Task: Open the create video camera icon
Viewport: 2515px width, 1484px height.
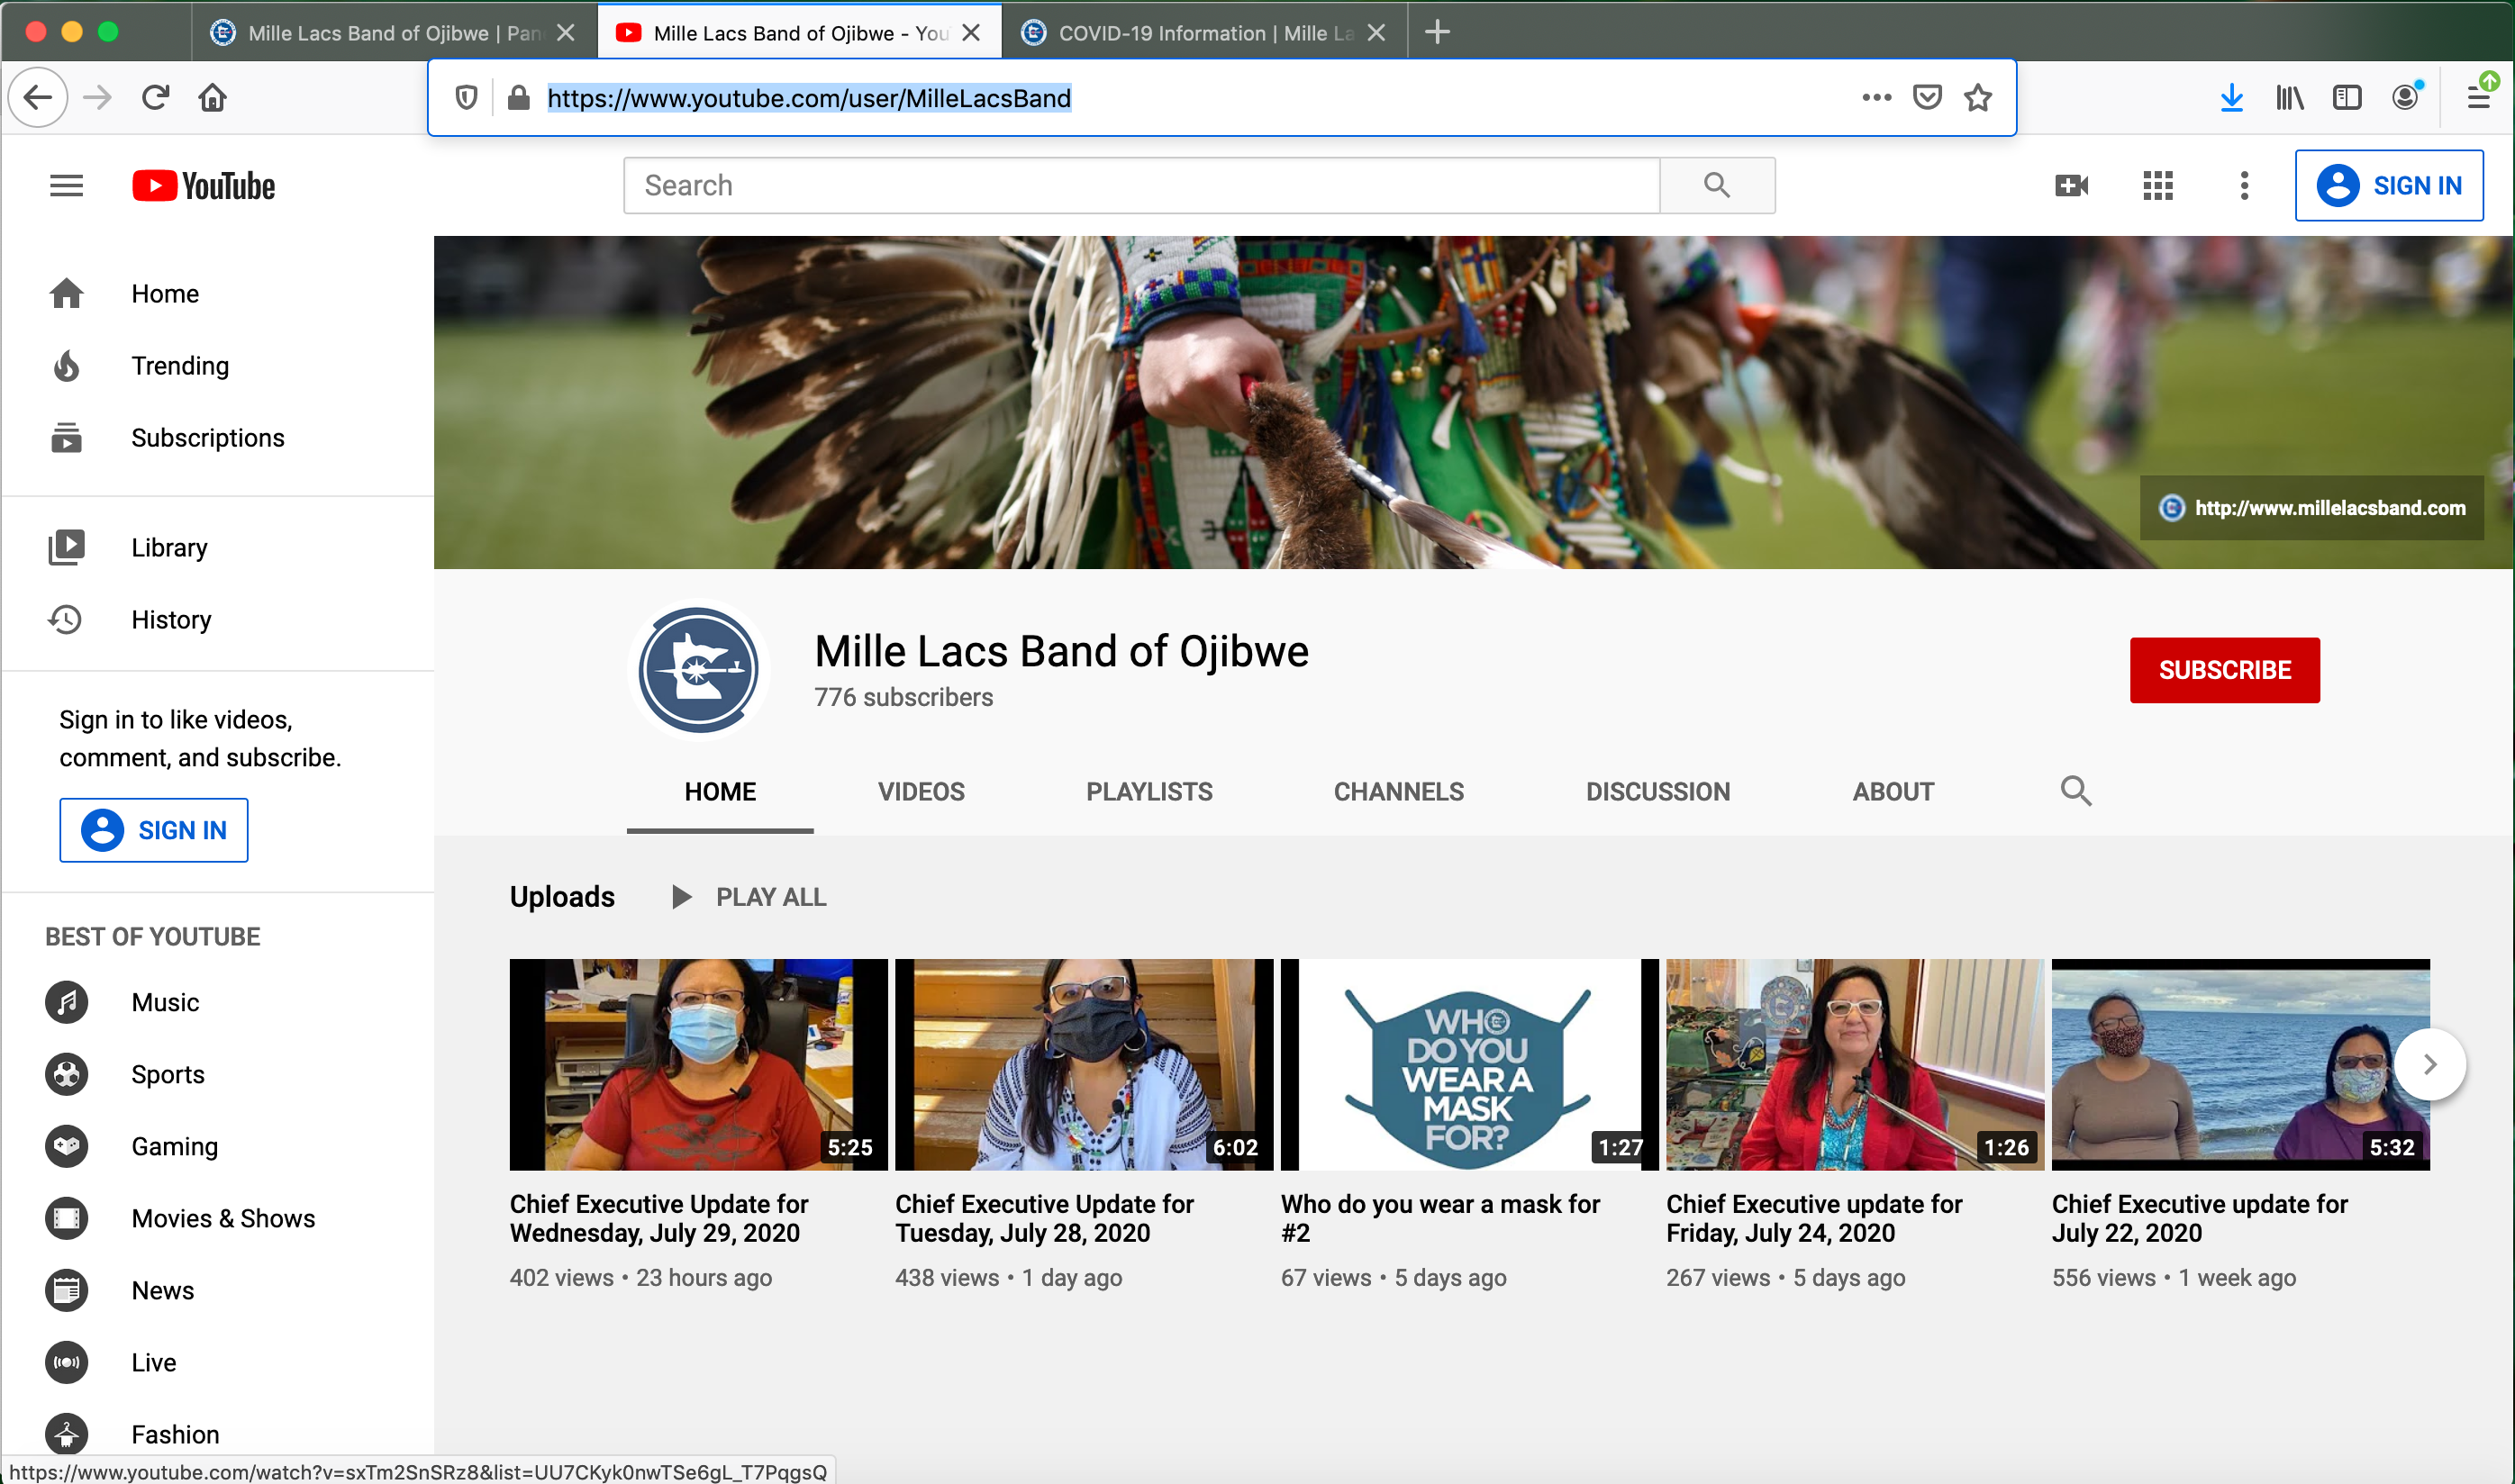Action: pyautogui.click(x=2071, y=185)
